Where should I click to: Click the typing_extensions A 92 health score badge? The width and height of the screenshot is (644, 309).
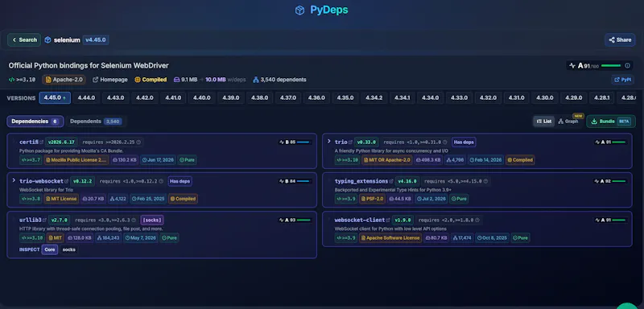tap(610, 181)
